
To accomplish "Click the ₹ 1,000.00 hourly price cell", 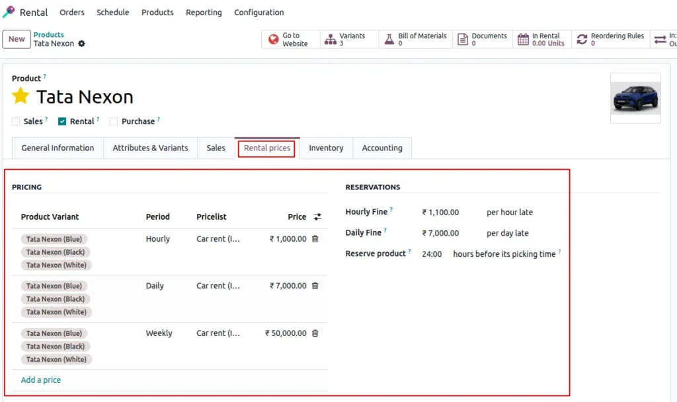I will (288, 239).
